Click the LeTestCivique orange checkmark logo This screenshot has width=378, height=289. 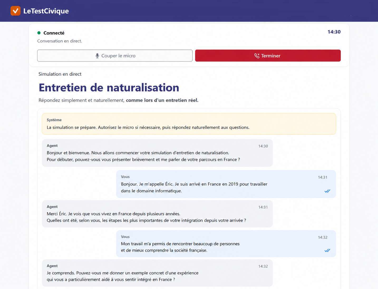pyautogui.click(x=16, y=11)
